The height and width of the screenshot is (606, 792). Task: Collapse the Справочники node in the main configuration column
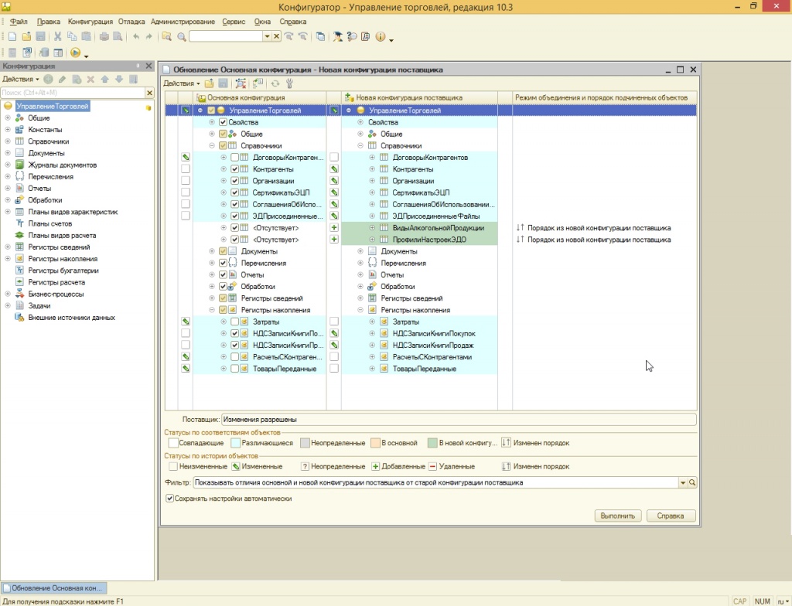tap(212, 145)
